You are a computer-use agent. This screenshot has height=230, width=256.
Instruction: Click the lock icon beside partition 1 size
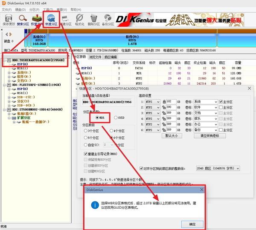(164, 102)
